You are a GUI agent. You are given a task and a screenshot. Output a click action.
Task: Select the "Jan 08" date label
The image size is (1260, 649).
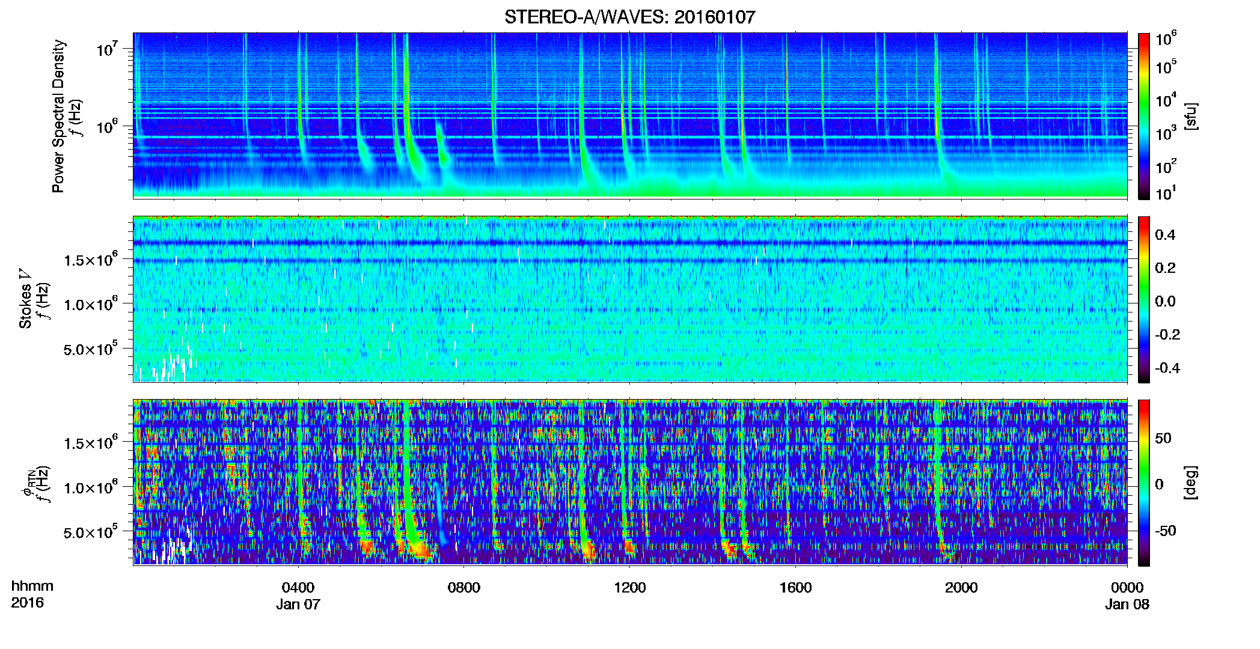(1127, 604)
